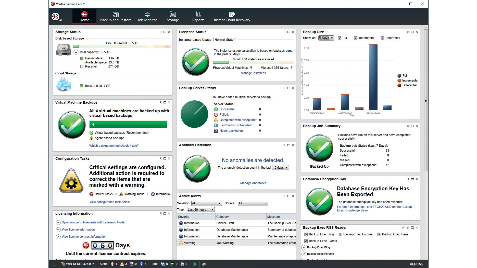Click the disk storage usage bar
The width and height of the screenshot is (477, 268).
point(122,47)
